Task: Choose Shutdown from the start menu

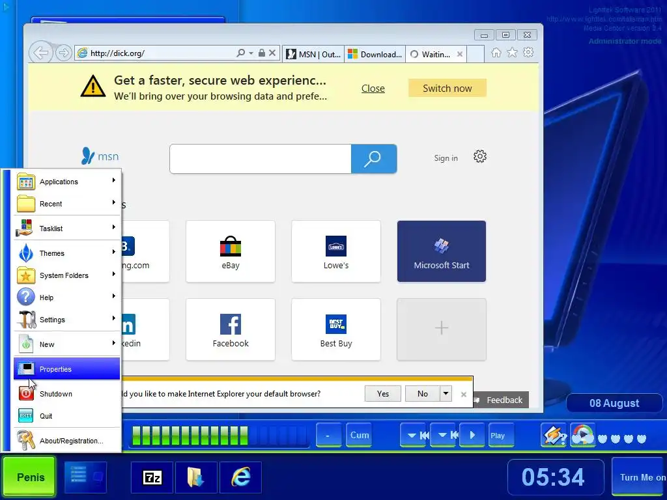Action: point(67,394)
